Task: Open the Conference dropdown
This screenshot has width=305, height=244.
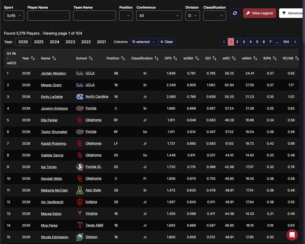Action: [159, 16]
